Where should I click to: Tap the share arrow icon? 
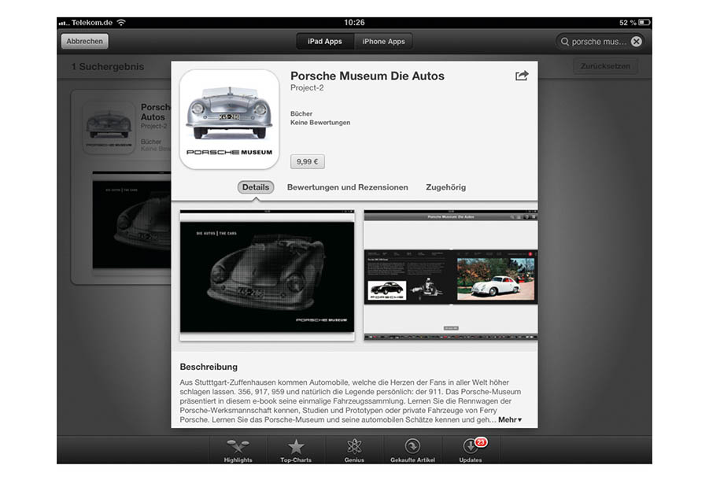pos(522,76)
